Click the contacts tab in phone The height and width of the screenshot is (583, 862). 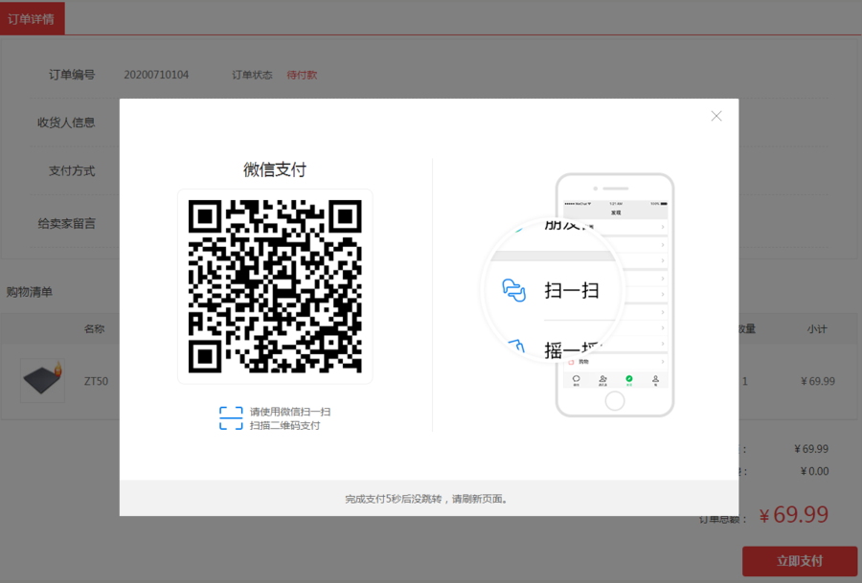(x=602, y=380)
